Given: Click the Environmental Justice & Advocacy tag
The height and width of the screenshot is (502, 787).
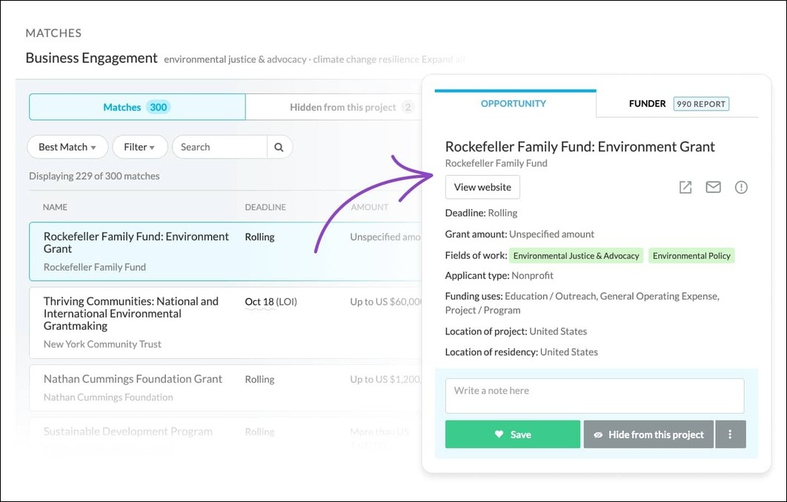Looking at the screenshot, I should coord(576,256).
